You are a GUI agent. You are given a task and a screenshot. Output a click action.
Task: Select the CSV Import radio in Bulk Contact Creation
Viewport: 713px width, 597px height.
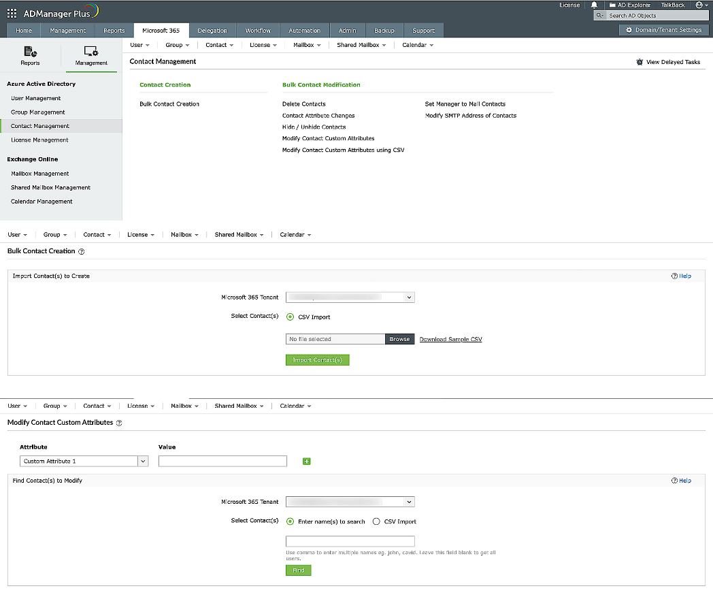coord(290,317)
